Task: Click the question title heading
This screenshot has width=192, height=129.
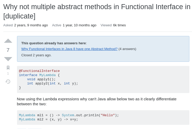Action: coord(97,11)
